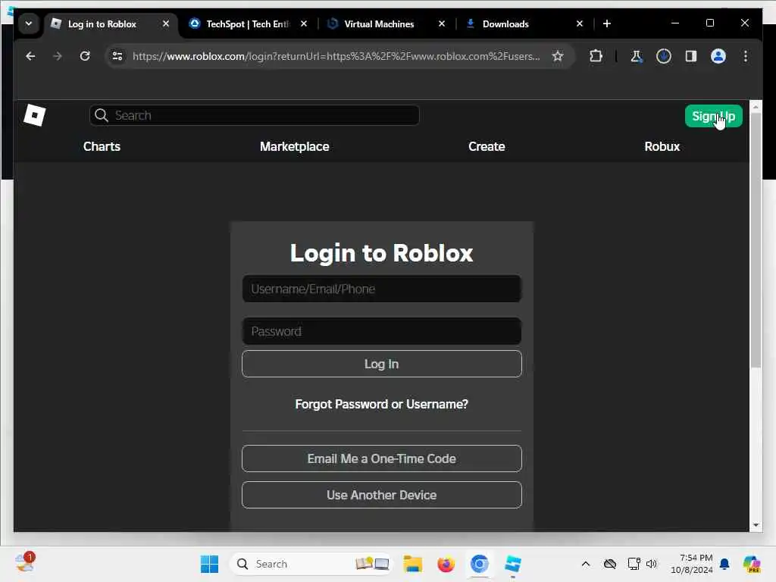Click Forgot Password or Username link

[382, 405]
